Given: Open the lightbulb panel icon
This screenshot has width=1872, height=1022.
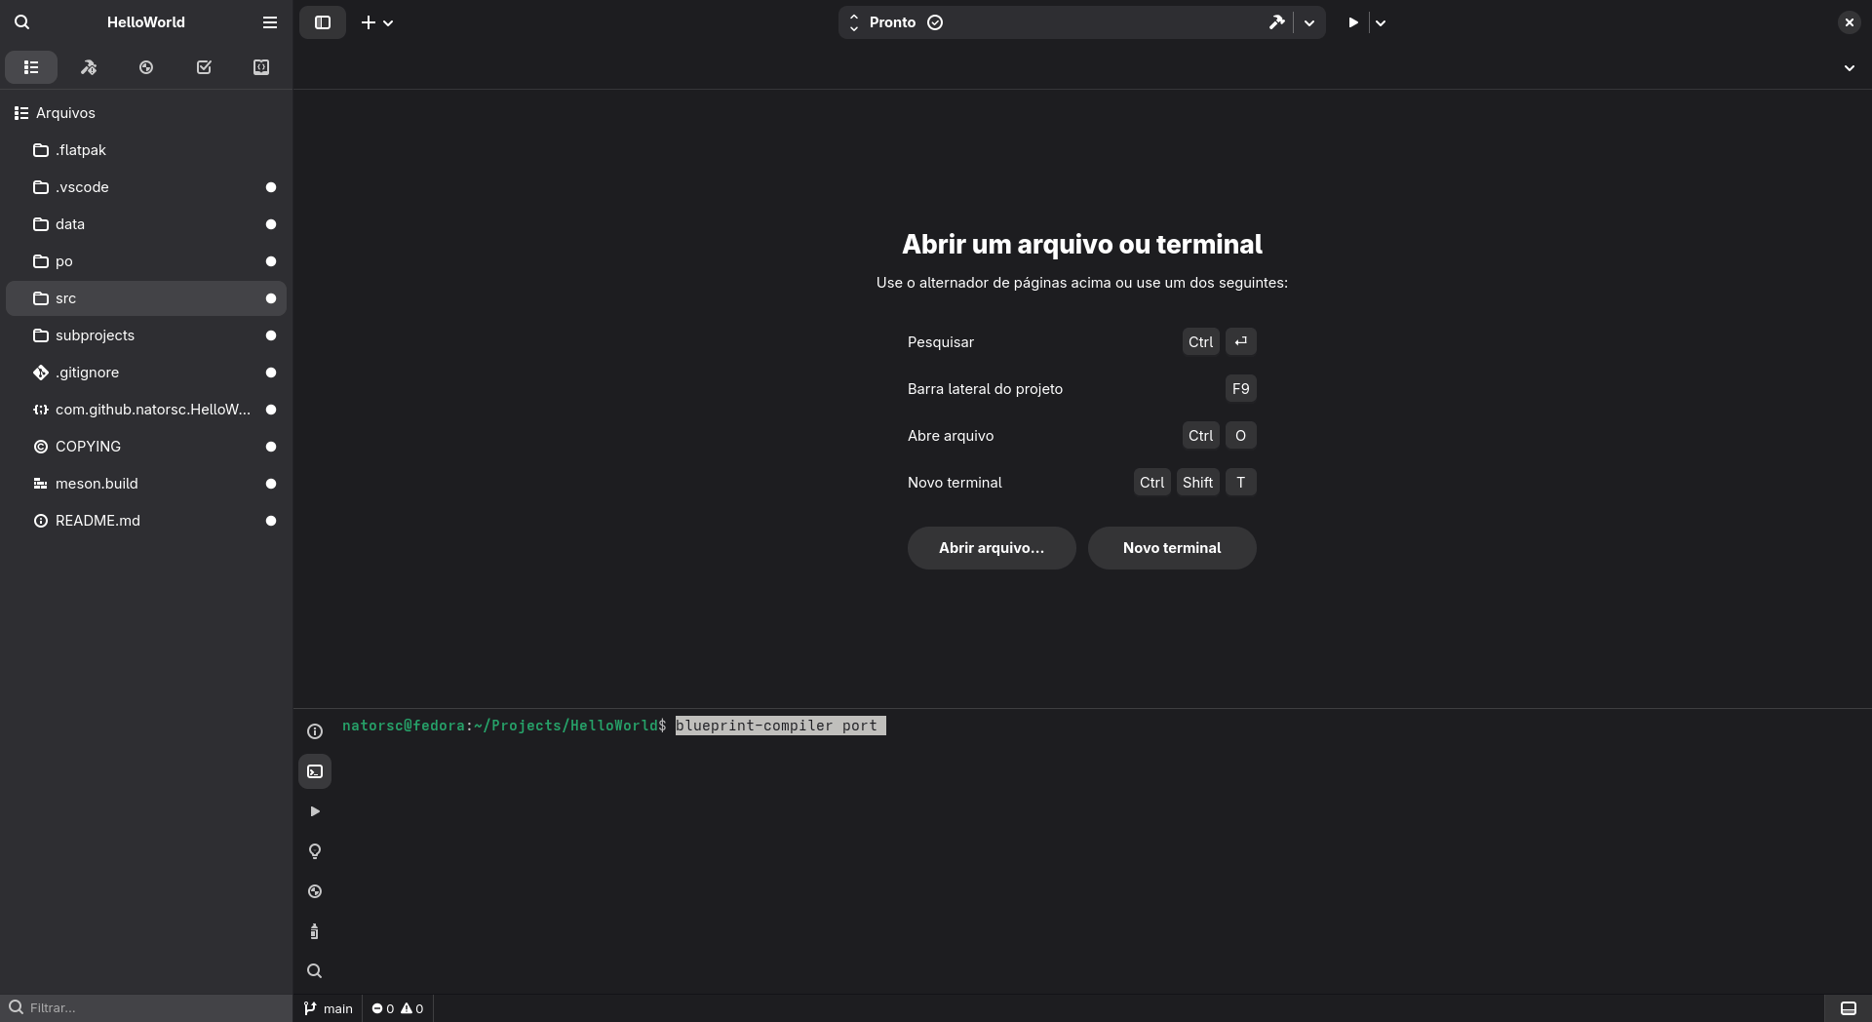Looking at the screenshot, I should pyautogui.click(x=315, y=851).
